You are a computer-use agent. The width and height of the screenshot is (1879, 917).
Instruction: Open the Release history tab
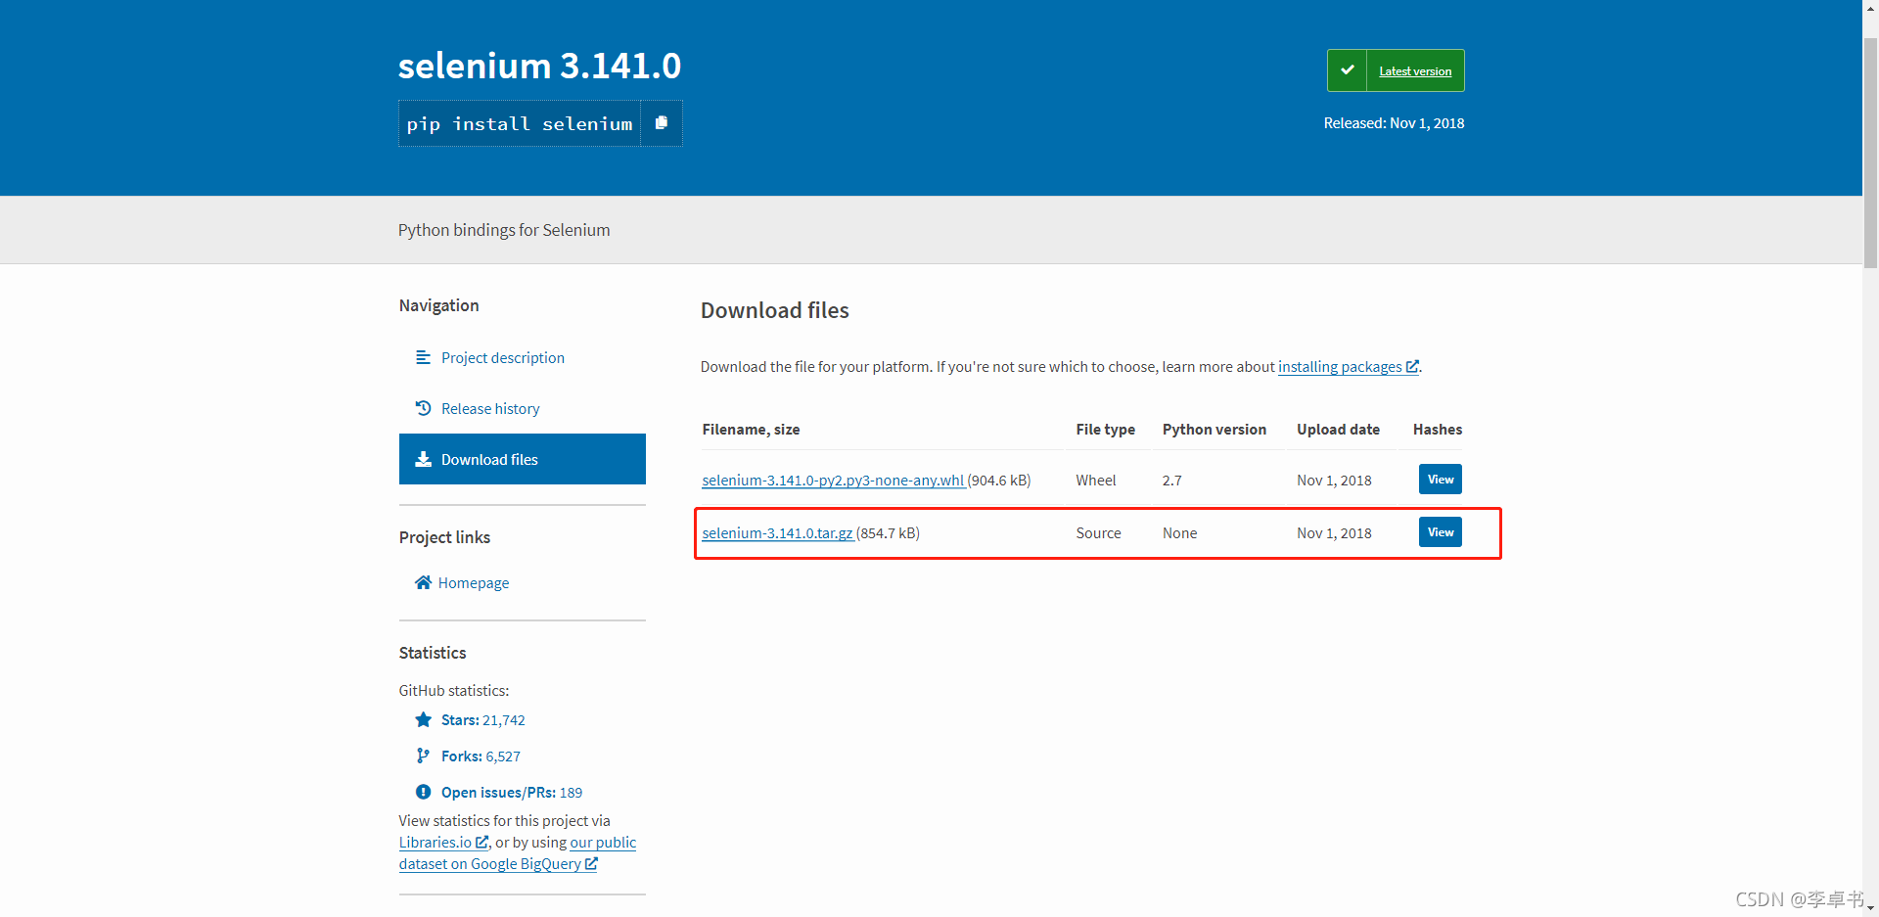tap(523, 408)
